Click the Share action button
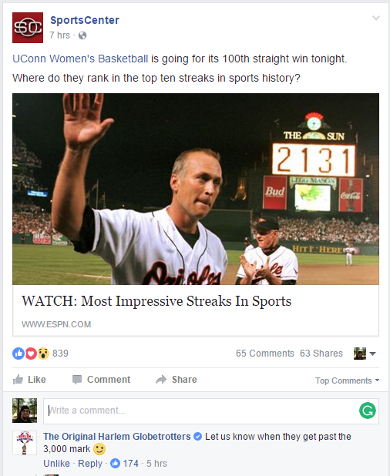This screenshot has width=390, height=476. [177, 380]
